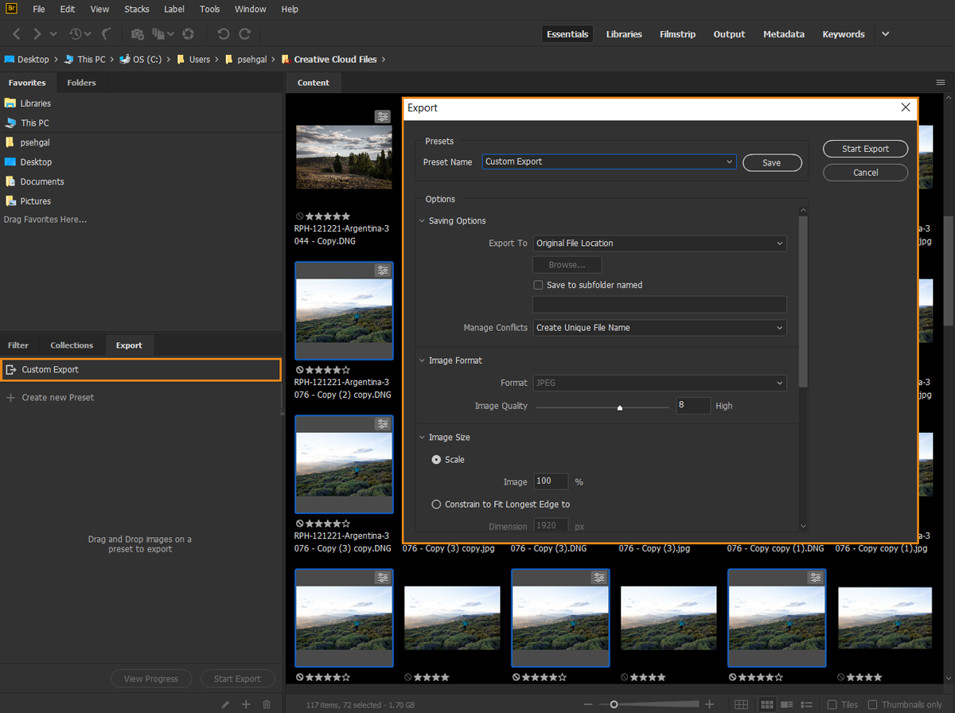Rotate image 90° clockwise
Viewport: 955px width, 713px height.
point(245,34)
